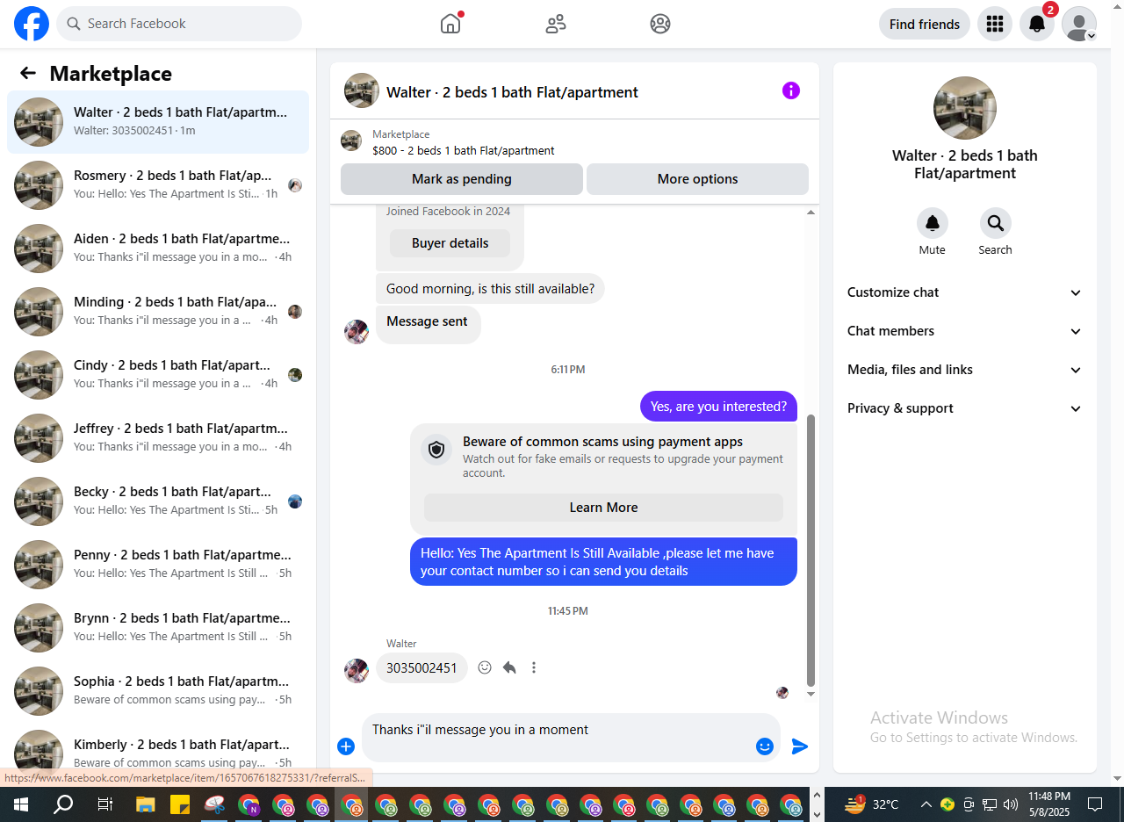Open the Windows Start menu
Viewport: 1124px width, 822px height.
(20, 804)
